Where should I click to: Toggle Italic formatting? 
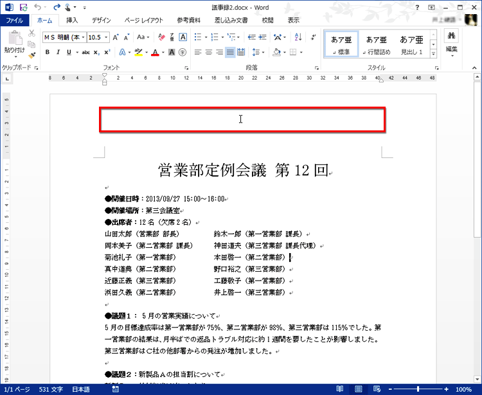point(58,53)
